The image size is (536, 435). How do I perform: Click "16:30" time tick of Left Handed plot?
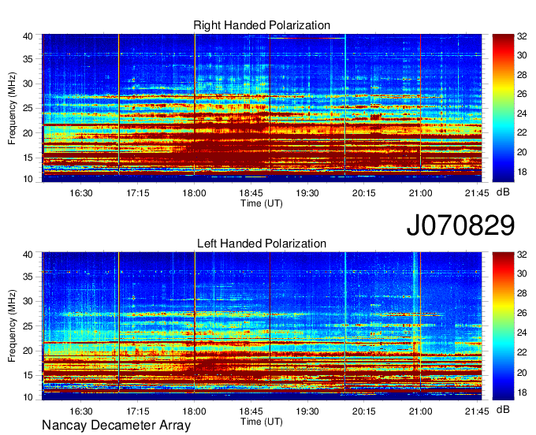click(81, 411)
